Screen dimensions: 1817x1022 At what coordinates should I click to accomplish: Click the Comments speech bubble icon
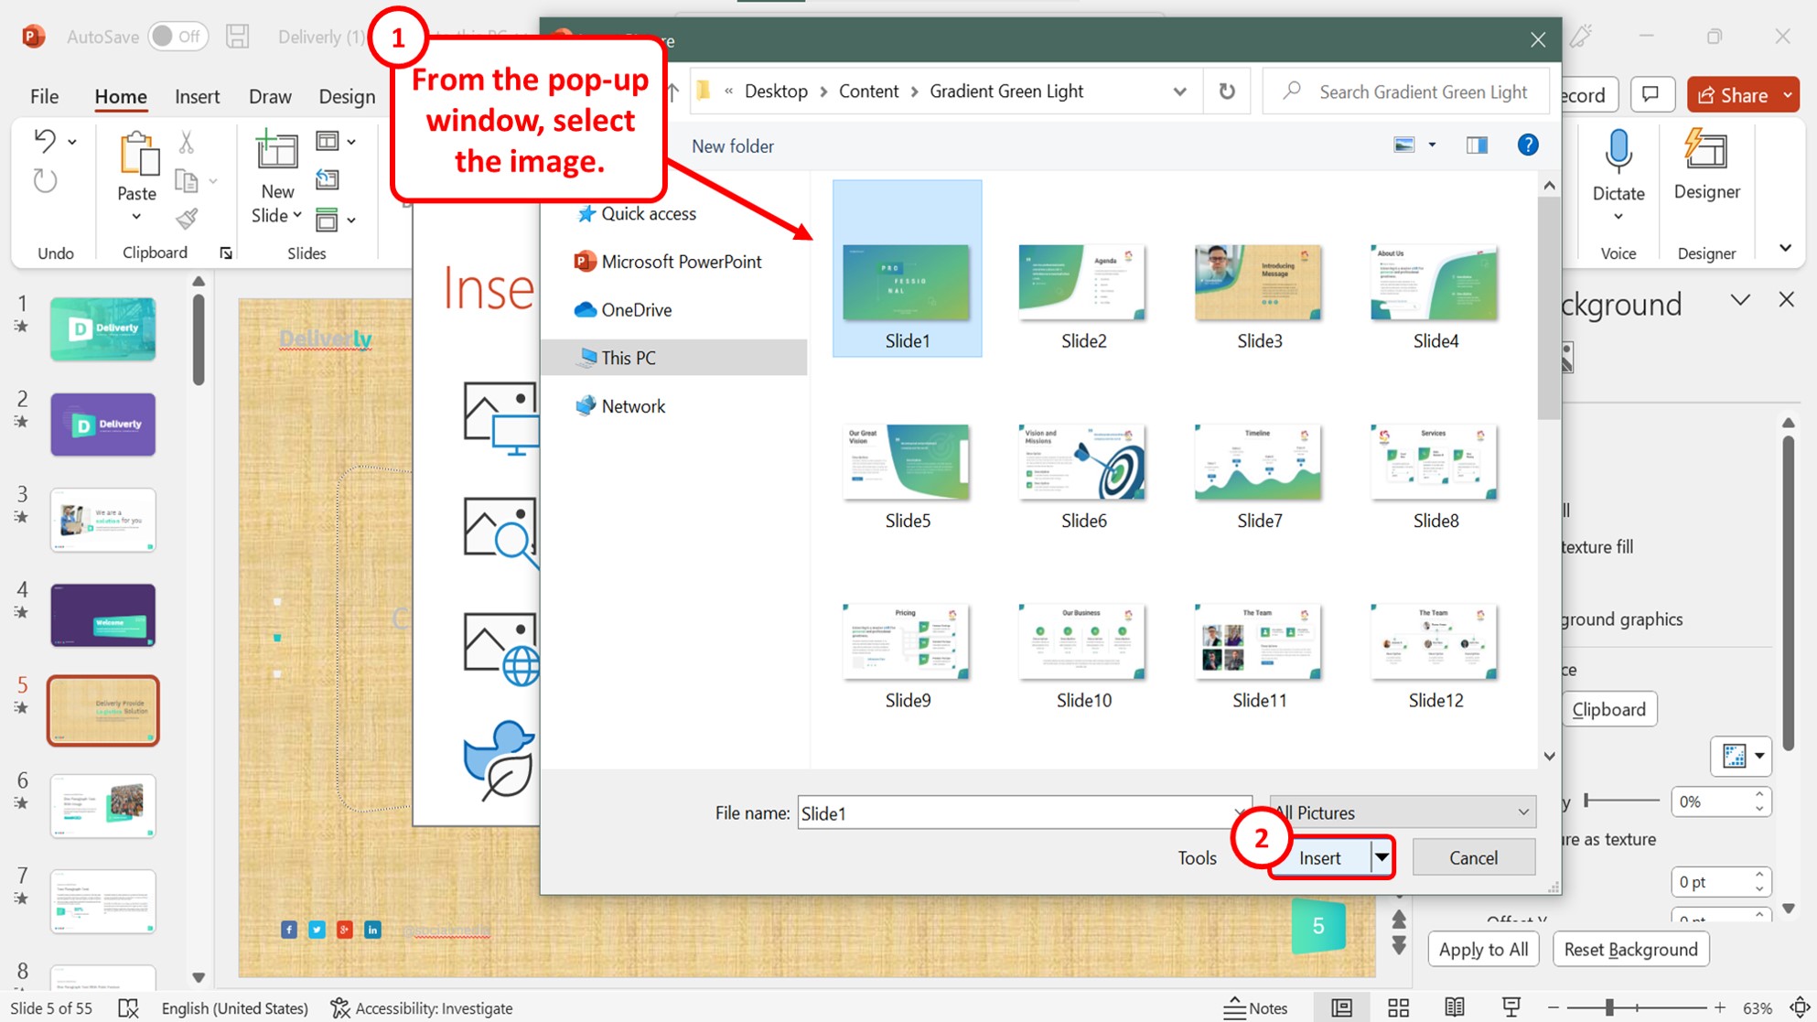1650,94
